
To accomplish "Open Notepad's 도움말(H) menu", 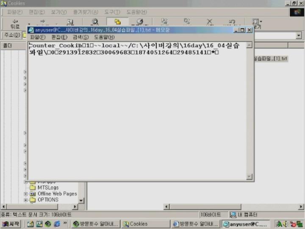I will 104,37.
